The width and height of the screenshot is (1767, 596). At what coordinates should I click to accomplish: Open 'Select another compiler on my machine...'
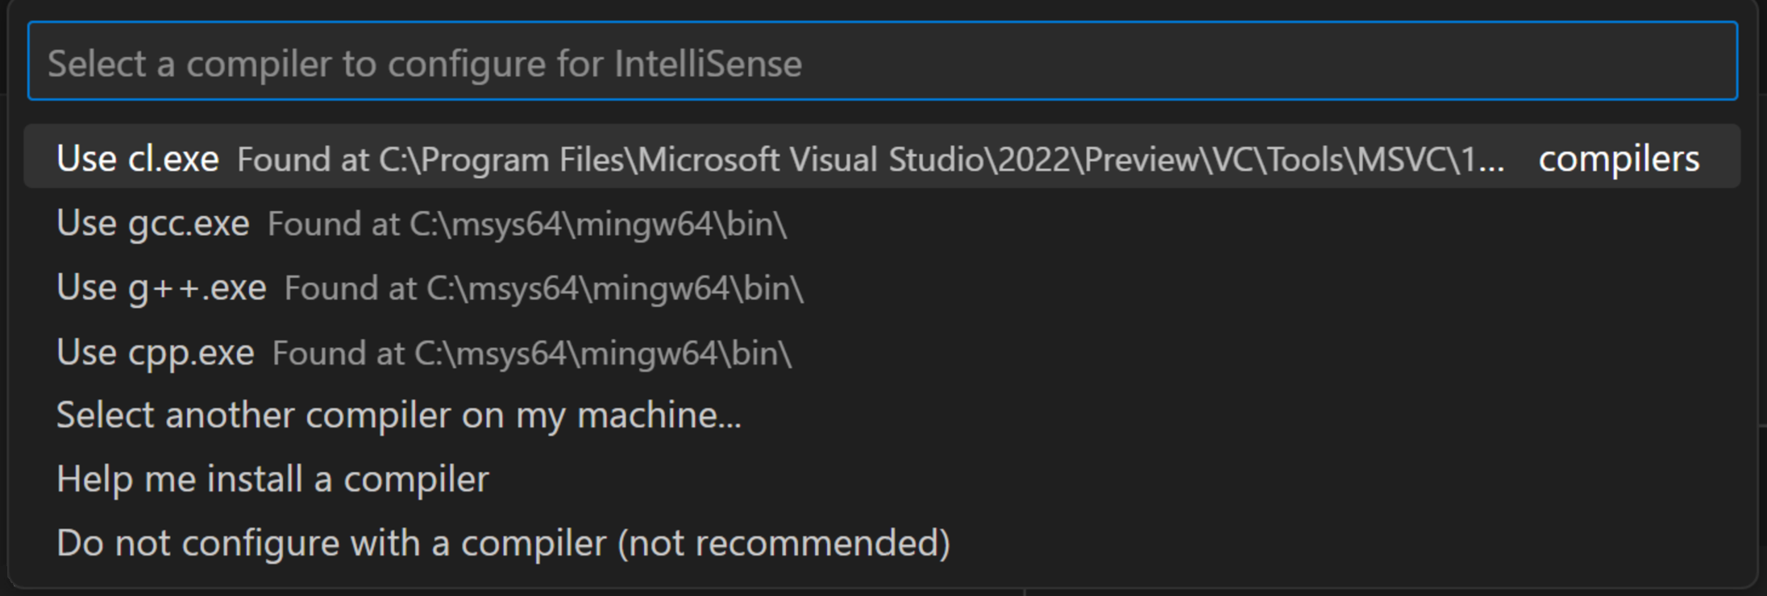(x=399, y=415)
